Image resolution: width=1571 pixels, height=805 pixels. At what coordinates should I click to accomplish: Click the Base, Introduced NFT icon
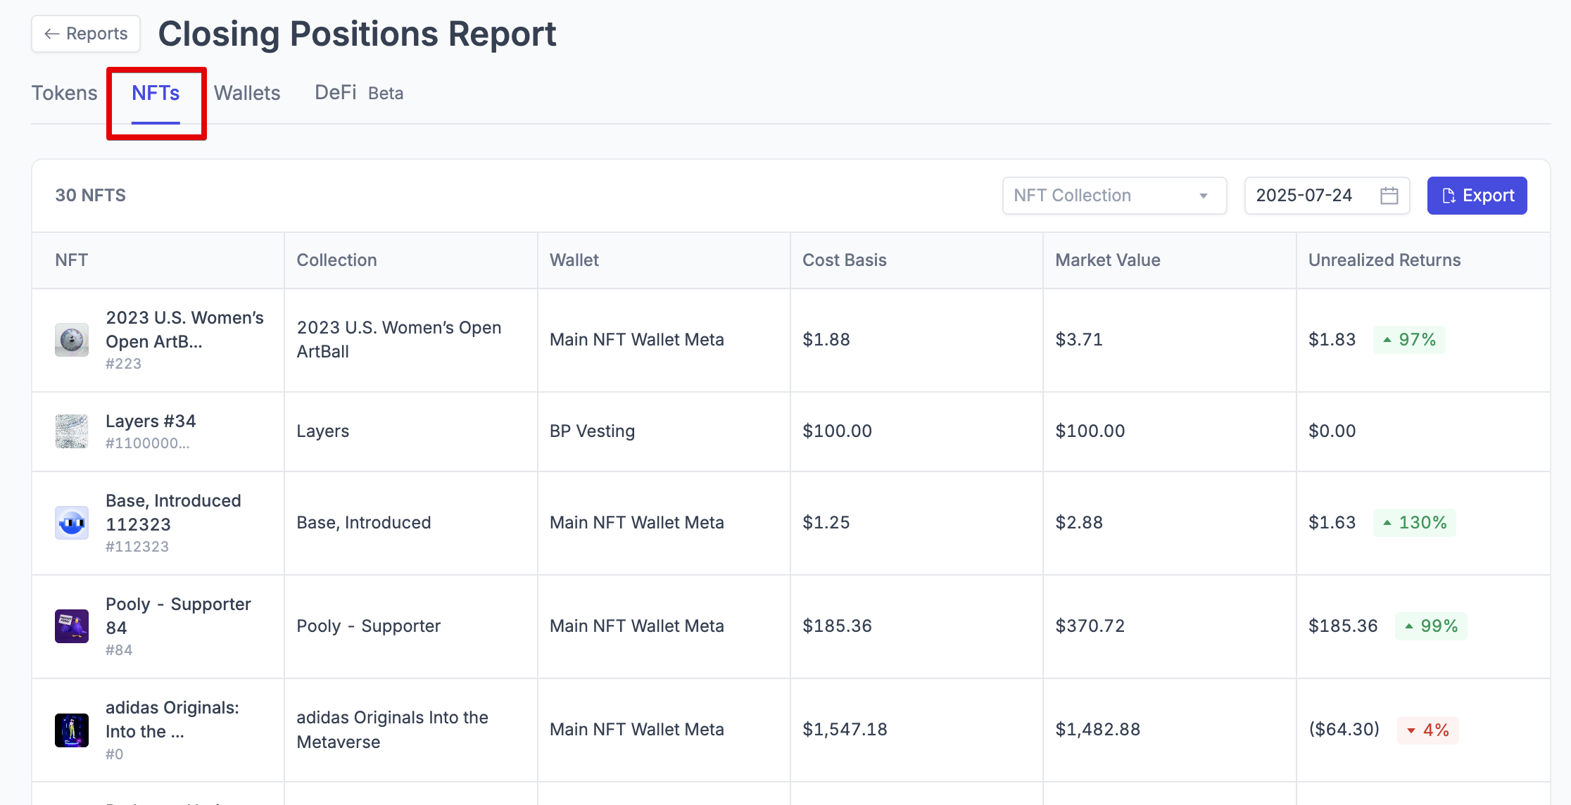click(x=72, y=523)
